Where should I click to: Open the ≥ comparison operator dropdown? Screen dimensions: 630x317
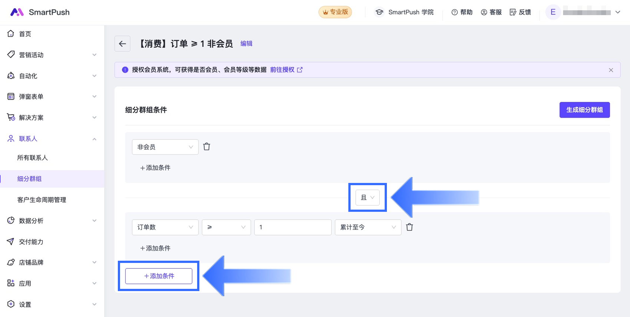226,227
